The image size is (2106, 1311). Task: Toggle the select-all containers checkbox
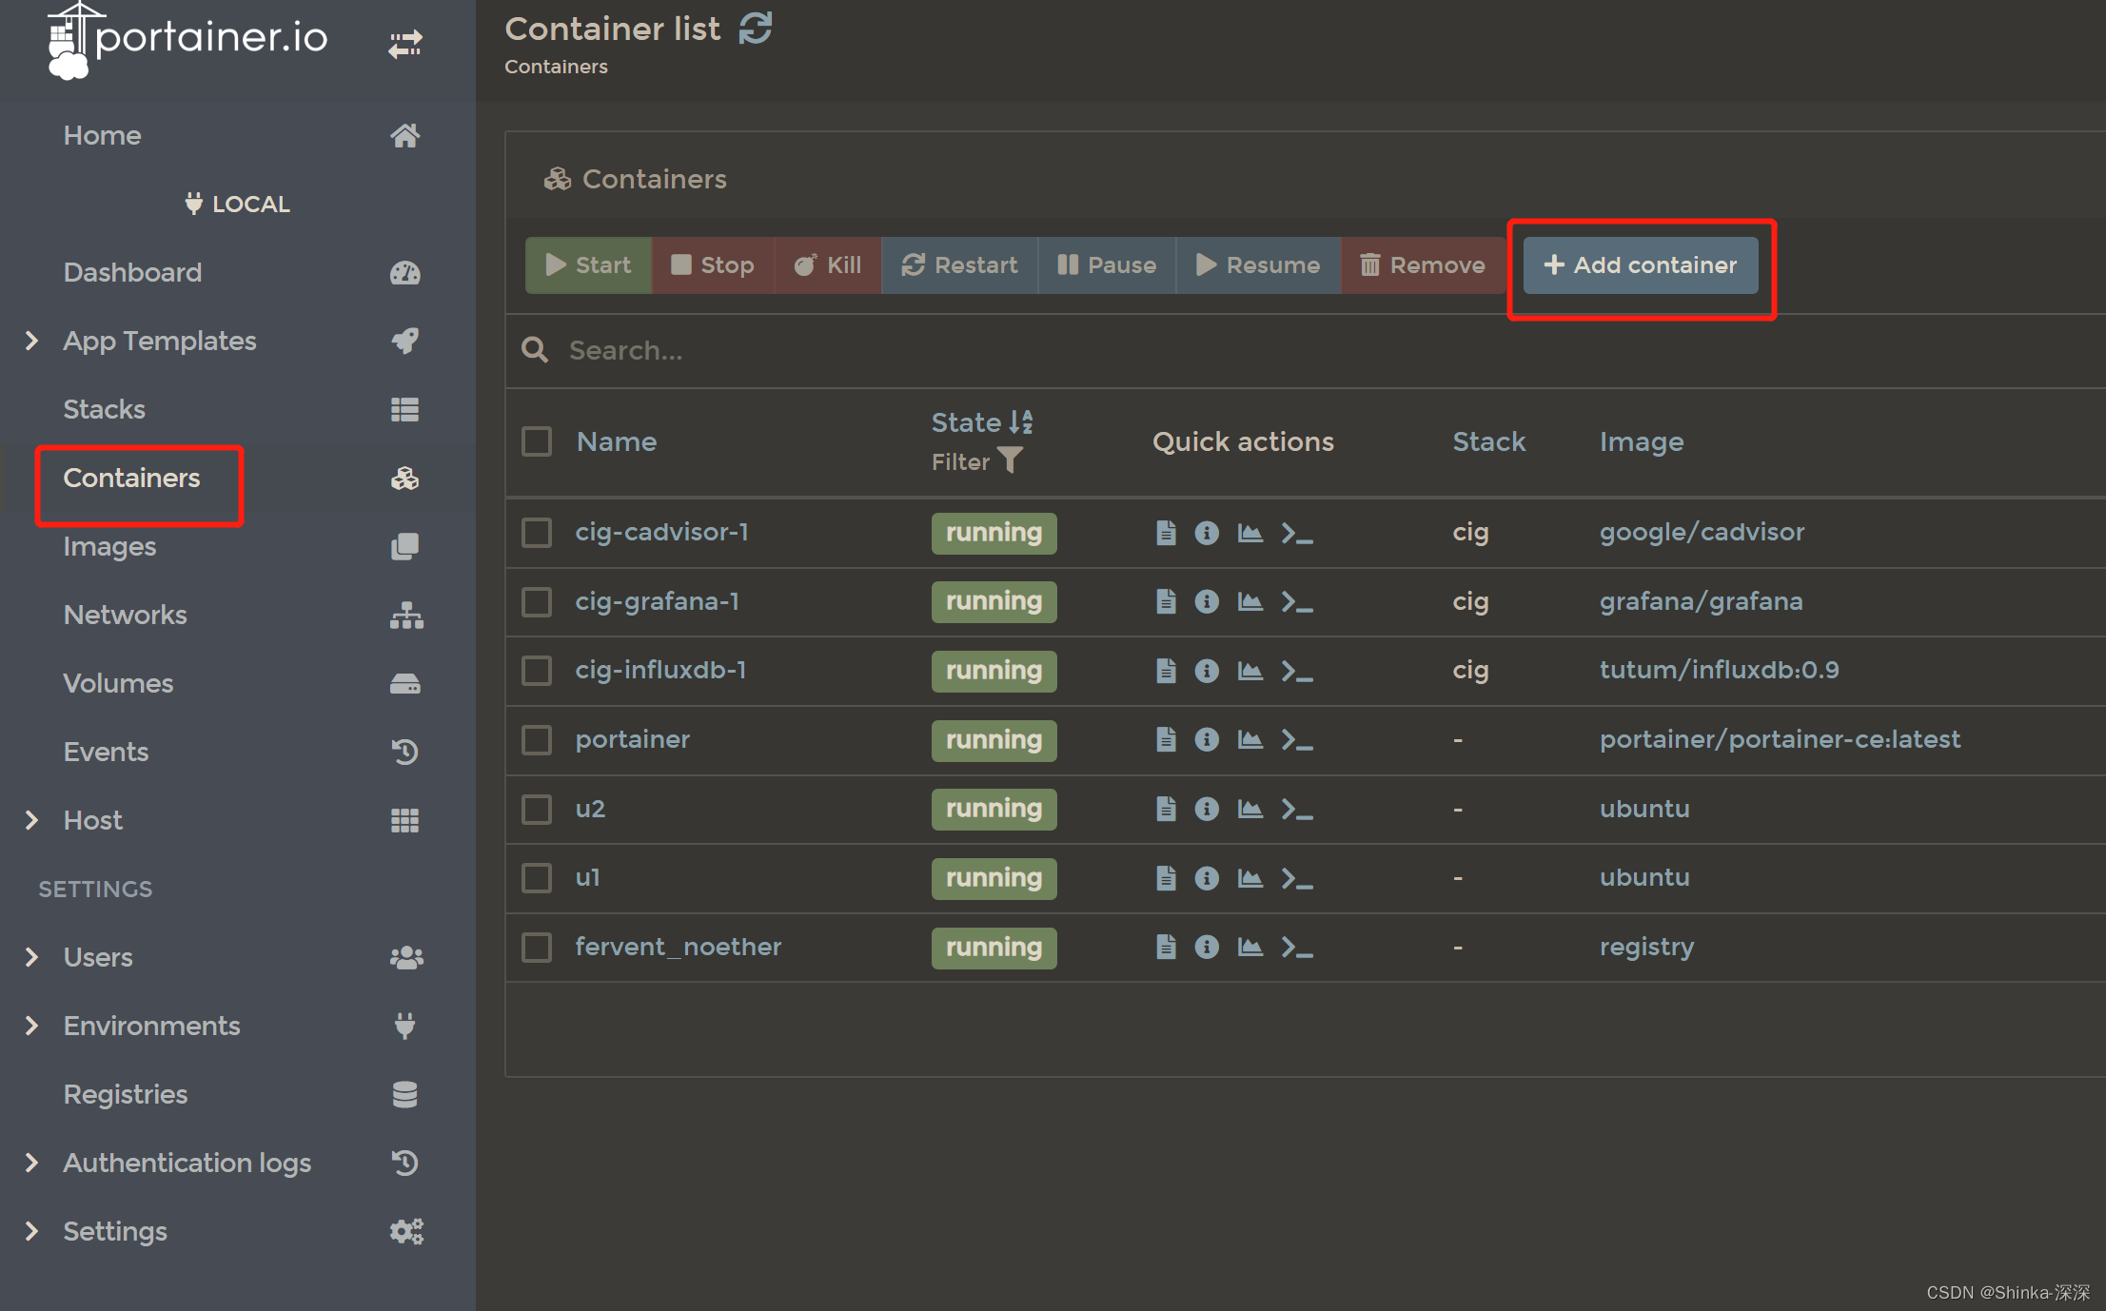tap(537, 441)
